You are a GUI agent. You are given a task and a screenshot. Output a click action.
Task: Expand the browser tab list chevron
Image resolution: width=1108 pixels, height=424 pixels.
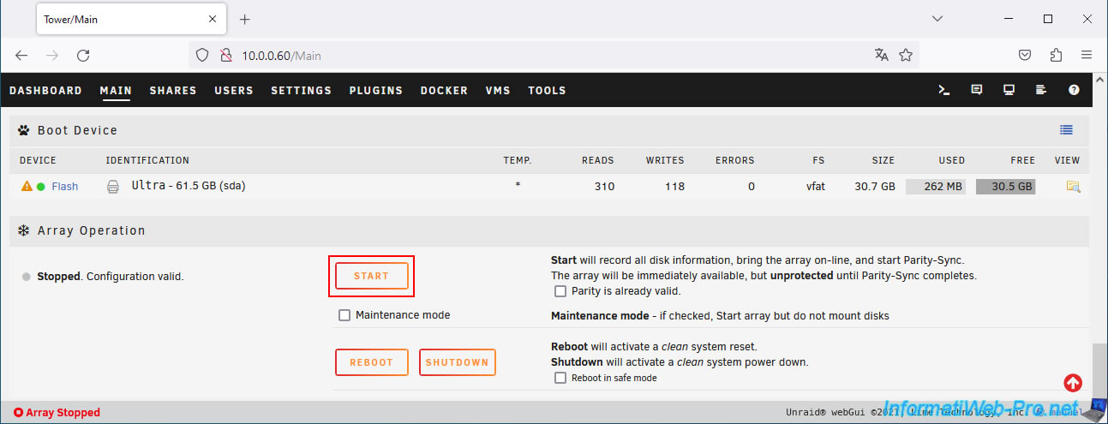click(937, 19)
